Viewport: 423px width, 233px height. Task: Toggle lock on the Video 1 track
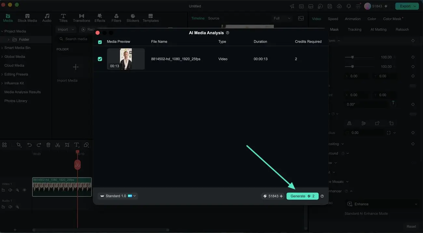click(3, 190)
